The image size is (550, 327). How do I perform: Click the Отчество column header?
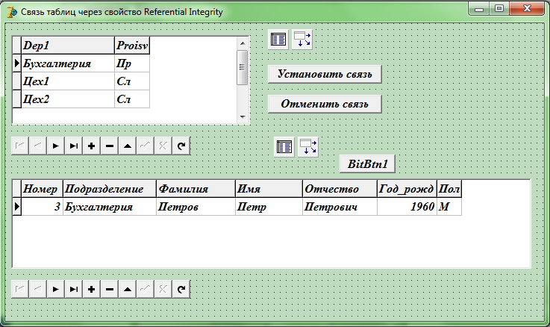(340, 189)
